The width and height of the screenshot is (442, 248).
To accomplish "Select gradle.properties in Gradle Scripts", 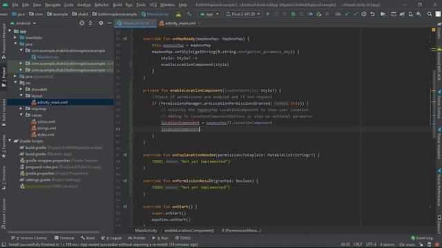I will point(40,174).
